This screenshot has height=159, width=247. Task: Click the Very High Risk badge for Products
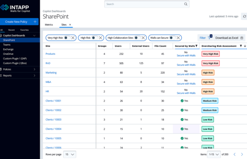coord(210,54)
